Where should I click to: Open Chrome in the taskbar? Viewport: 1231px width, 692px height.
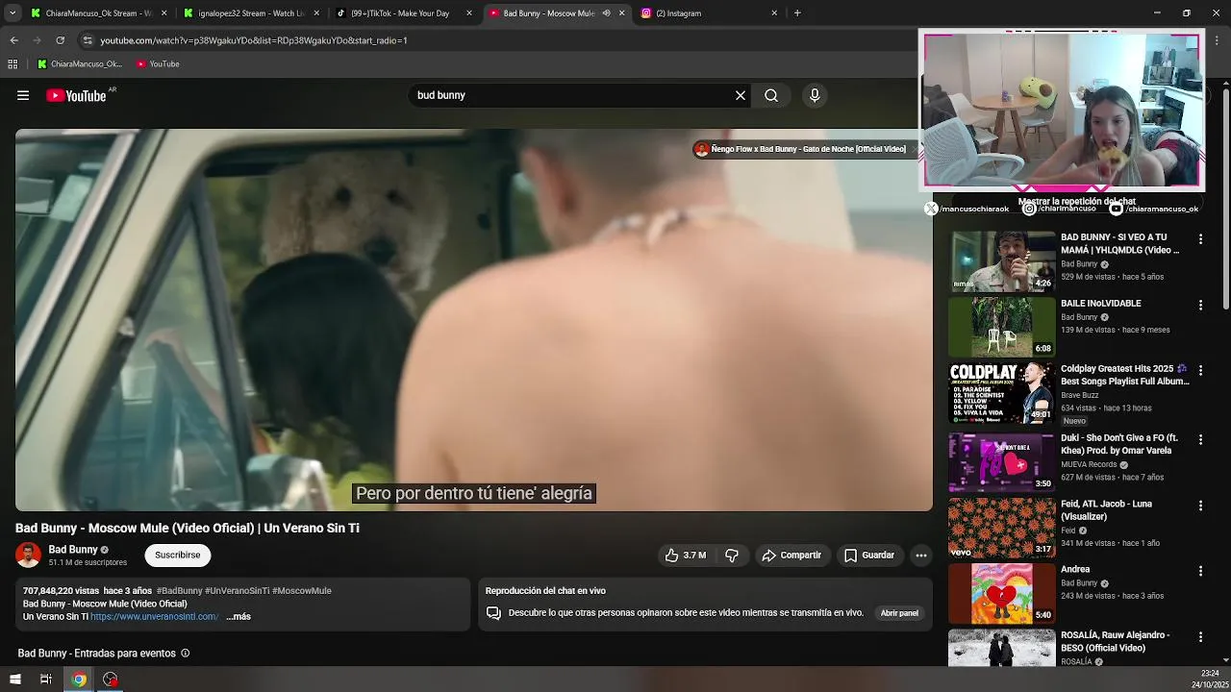coord(79,680)
